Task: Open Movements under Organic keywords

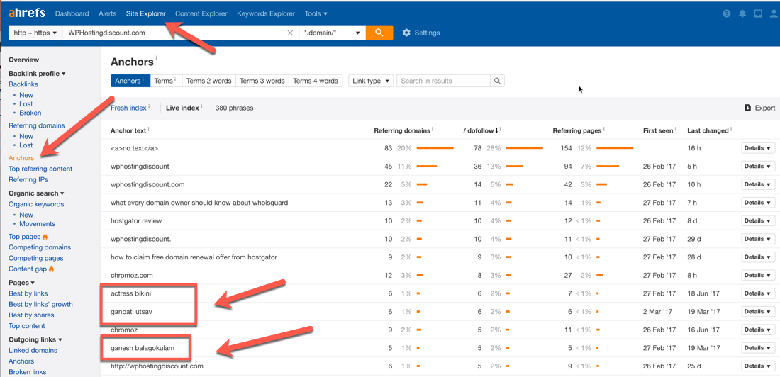Action: [x=38, y=224]
